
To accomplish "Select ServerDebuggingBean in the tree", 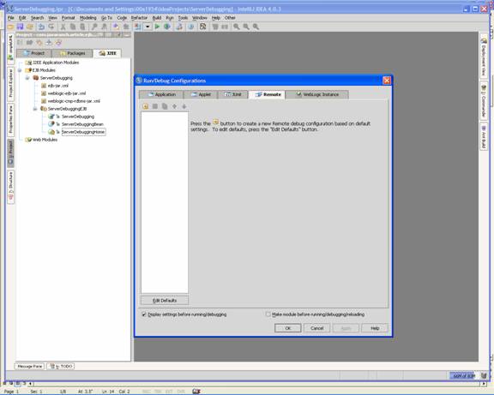I will tap(82, 124).
